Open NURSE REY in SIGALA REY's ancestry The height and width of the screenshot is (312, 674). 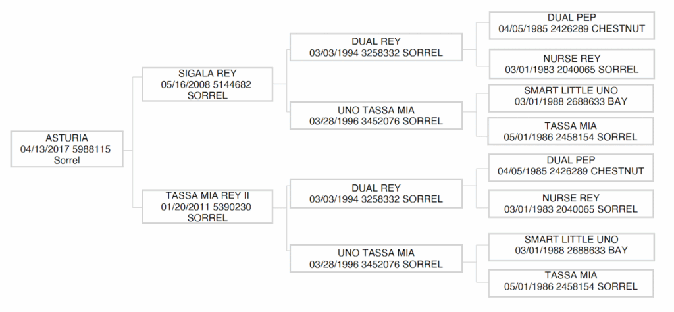571,64
